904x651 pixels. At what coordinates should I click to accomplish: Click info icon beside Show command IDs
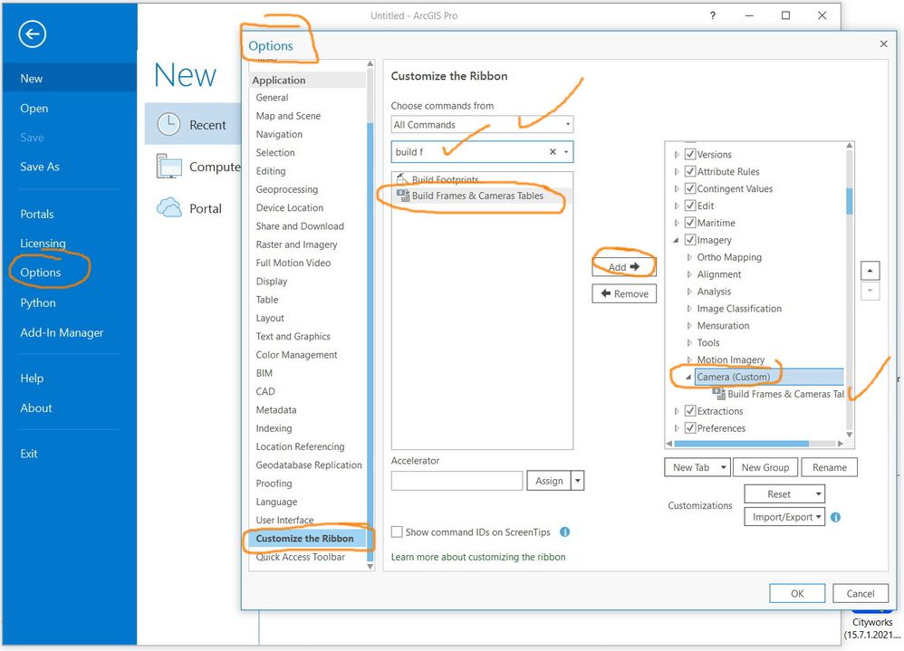(565, 531)
